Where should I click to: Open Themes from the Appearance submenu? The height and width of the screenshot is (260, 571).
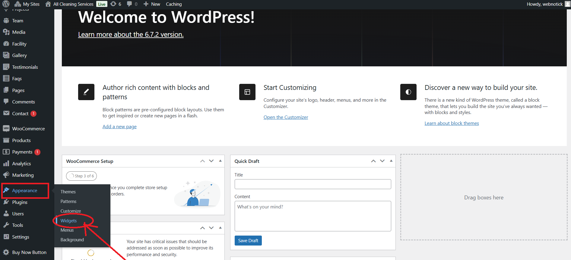pyautogui.click(x=68, y=192)
